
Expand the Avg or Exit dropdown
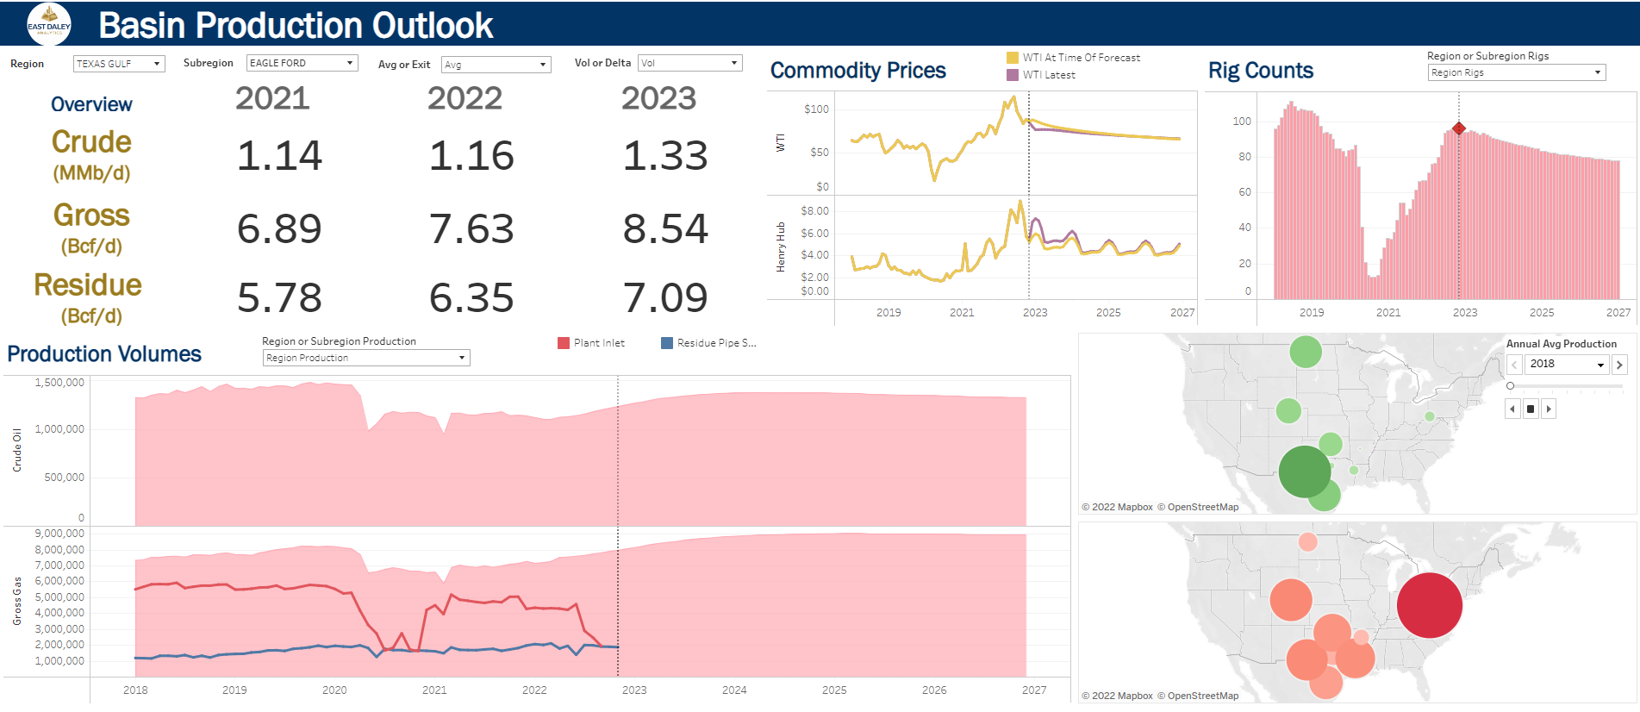(x=496, y=65)
